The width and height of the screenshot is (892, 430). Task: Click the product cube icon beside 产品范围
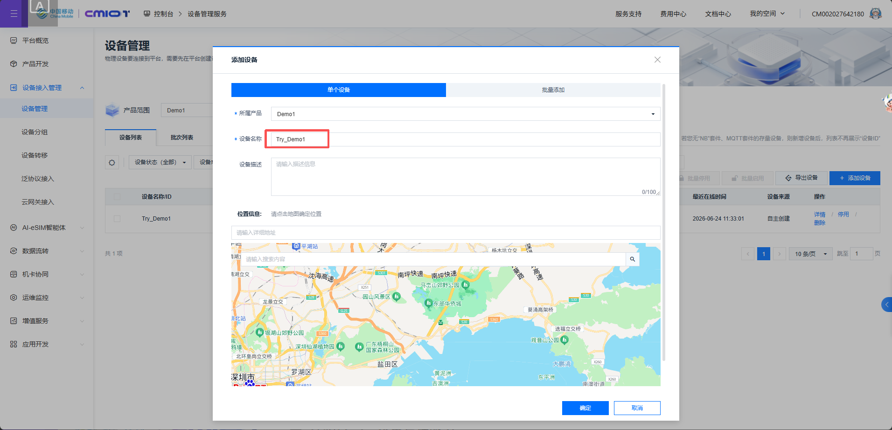coord(112,110)
